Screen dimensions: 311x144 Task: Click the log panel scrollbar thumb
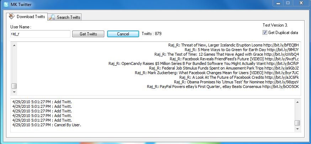(297, 123)
